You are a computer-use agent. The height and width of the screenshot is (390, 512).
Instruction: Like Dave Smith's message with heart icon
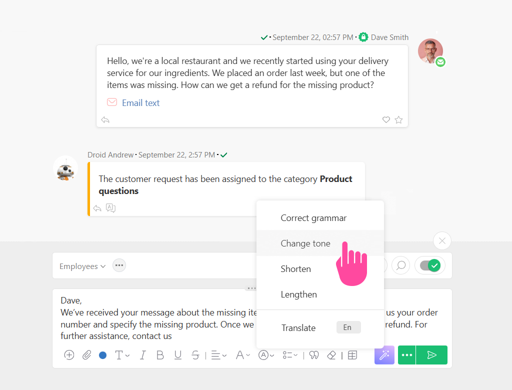tap(386, 120)
